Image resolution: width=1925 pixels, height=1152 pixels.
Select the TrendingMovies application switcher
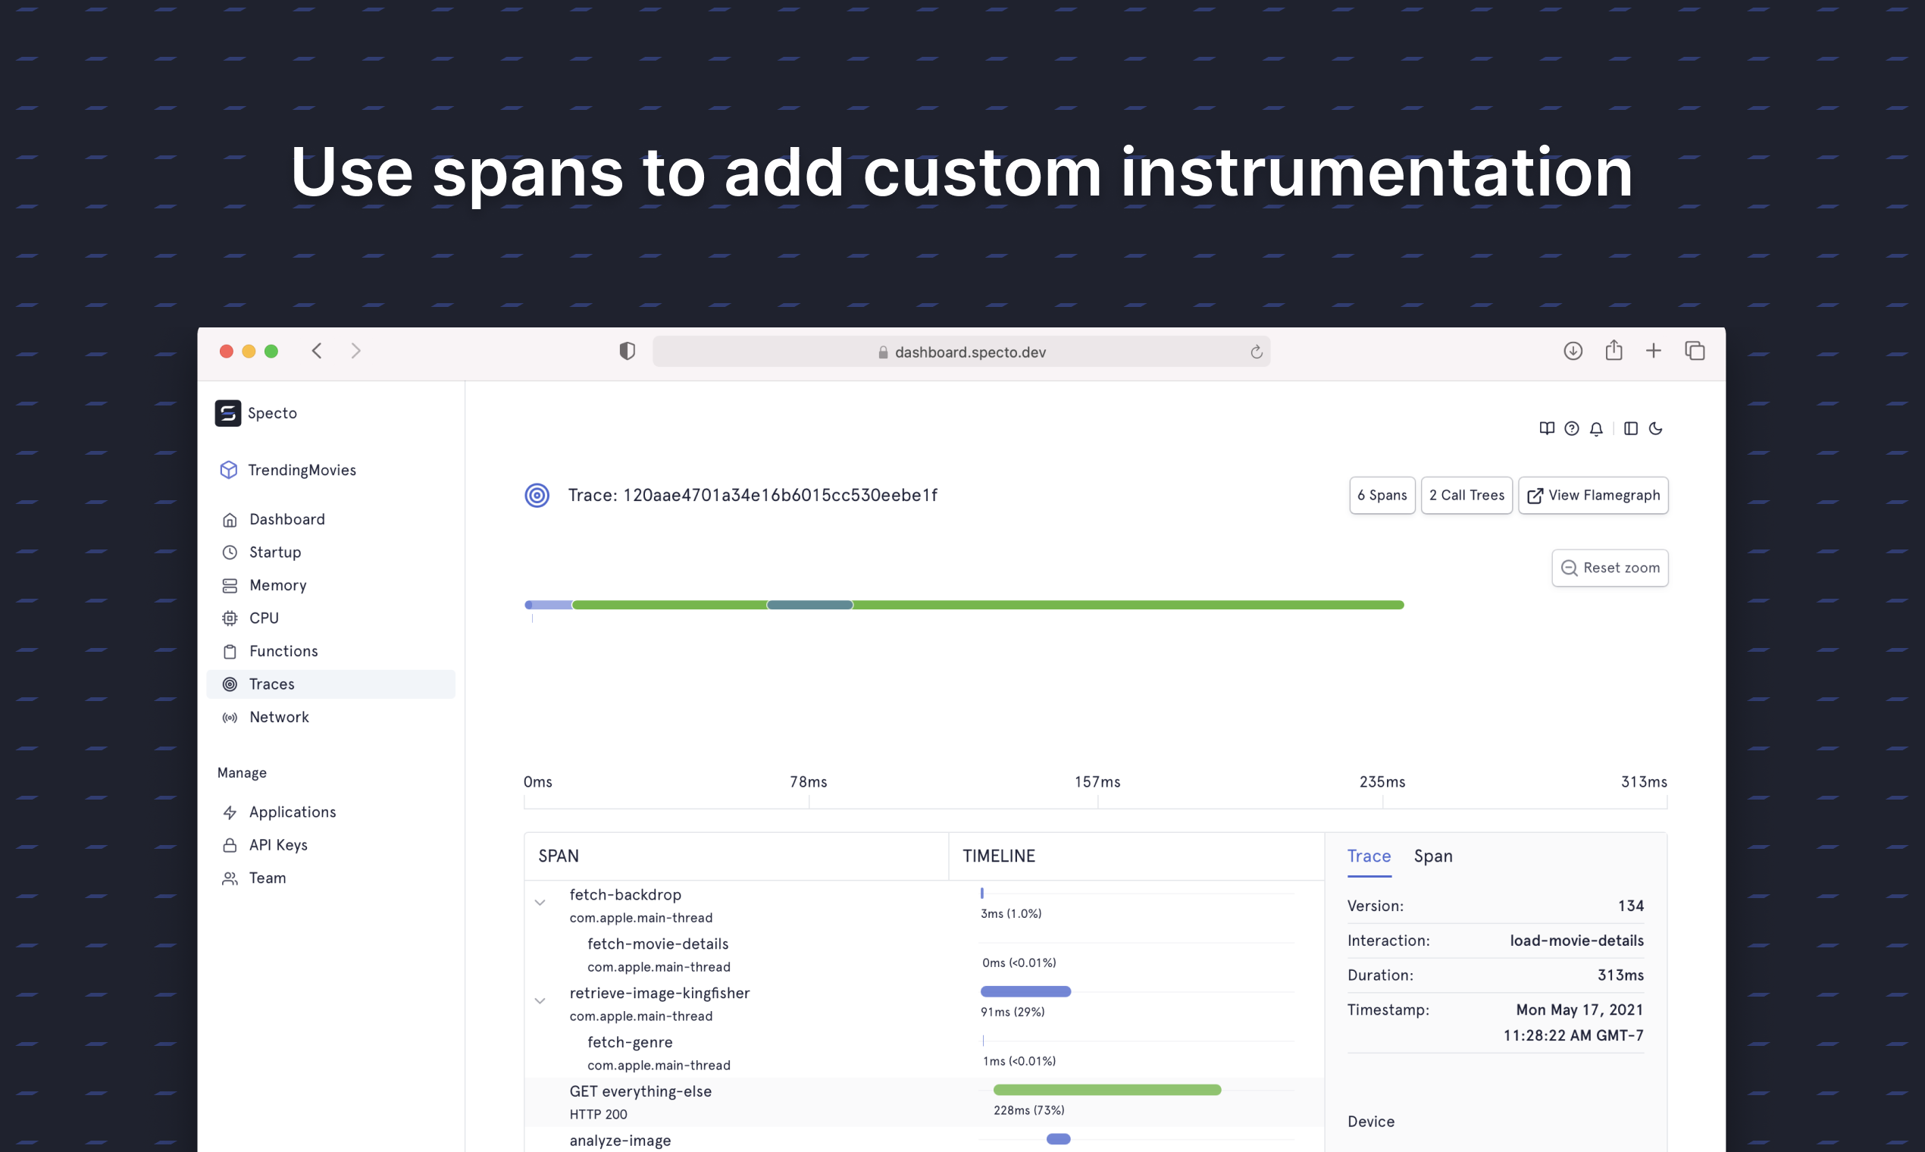pos(301,471)
